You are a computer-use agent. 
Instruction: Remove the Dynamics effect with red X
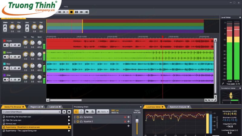[125, 117]
